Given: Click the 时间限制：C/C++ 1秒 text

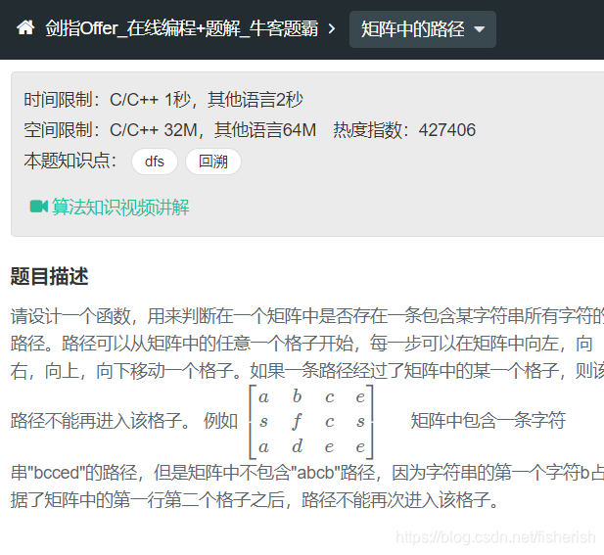Looking at the screenshot, I should [x=107, y=100].
